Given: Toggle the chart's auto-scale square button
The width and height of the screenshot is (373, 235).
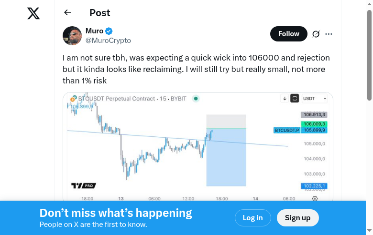Looking at the screenshot, I should pos(295,99).
